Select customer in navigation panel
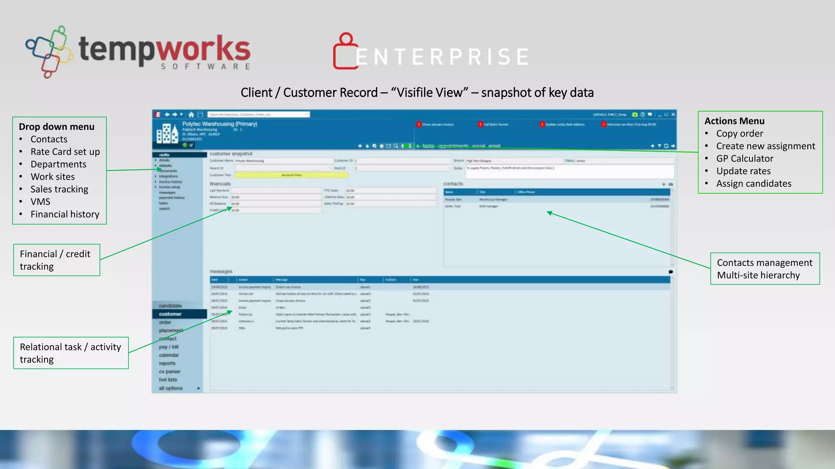The image size is (835, 469). pos(179,314)
